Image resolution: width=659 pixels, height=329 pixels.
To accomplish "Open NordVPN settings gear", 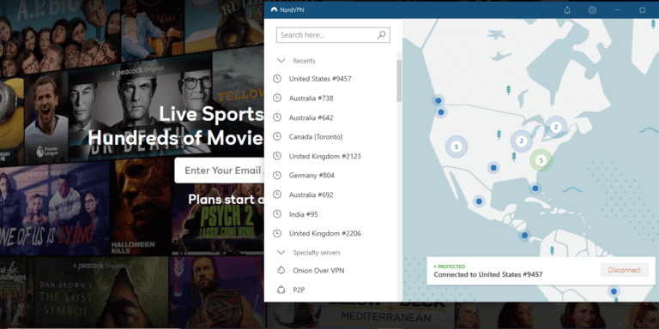I will [x=592, y=10].
